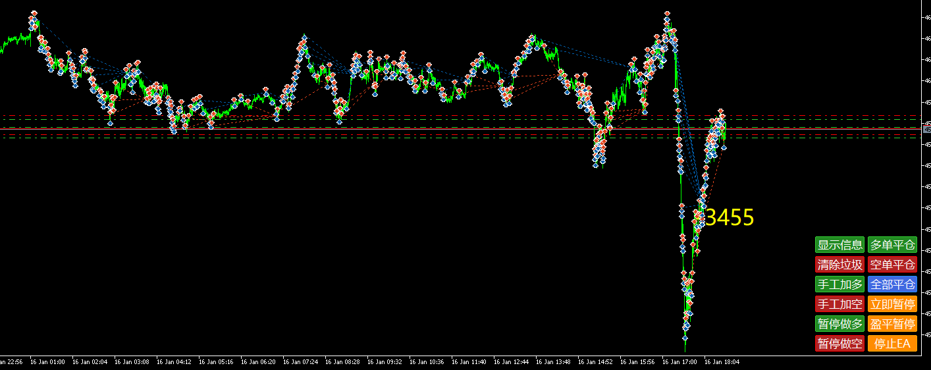
Task: Add a manual short via 手工加空
Action: tap(839, 304)
